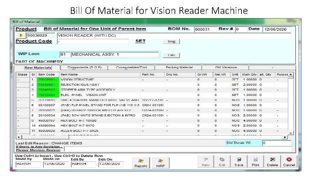Select the REJECTION IGUS ASSY row
Image resolution: width=318 pixels, height=178 pixels.
click(x=152, y=85)
